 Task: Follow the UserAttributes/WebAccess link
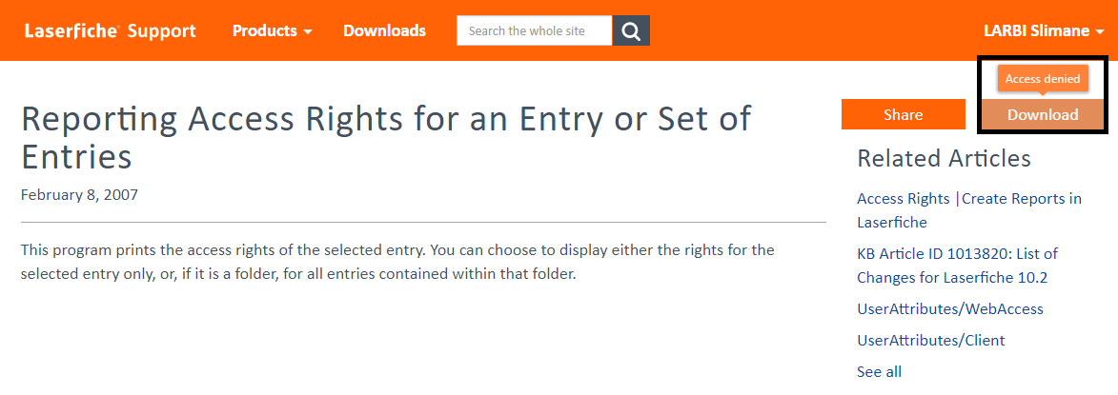coord(949,309)
